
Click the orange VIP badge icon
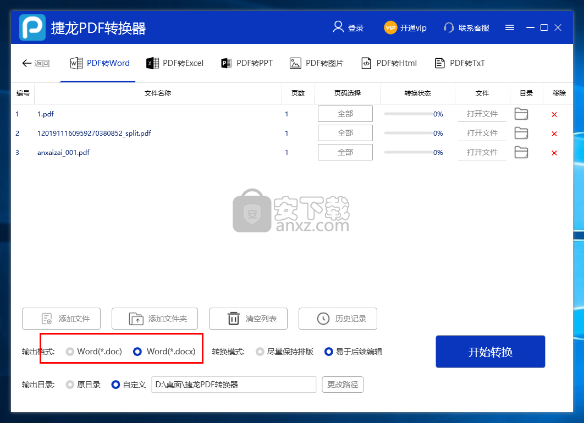coord(390,27)
